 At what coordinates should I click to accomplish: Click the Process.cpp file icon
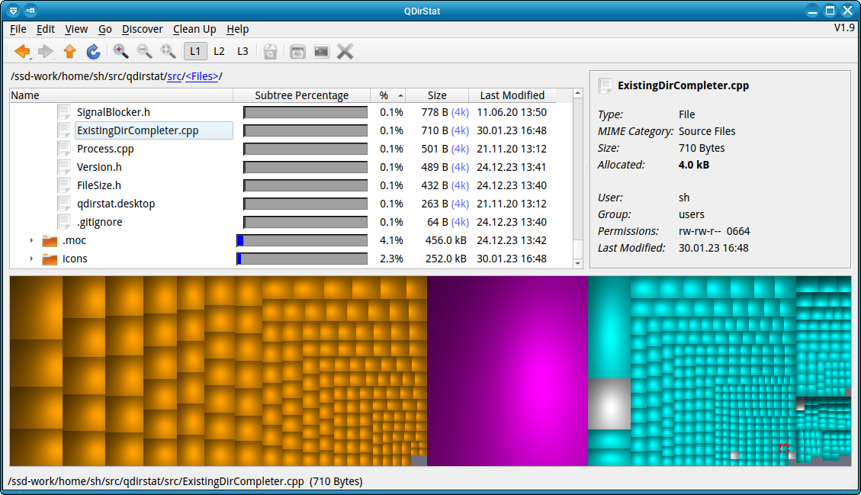pos(64,149)
